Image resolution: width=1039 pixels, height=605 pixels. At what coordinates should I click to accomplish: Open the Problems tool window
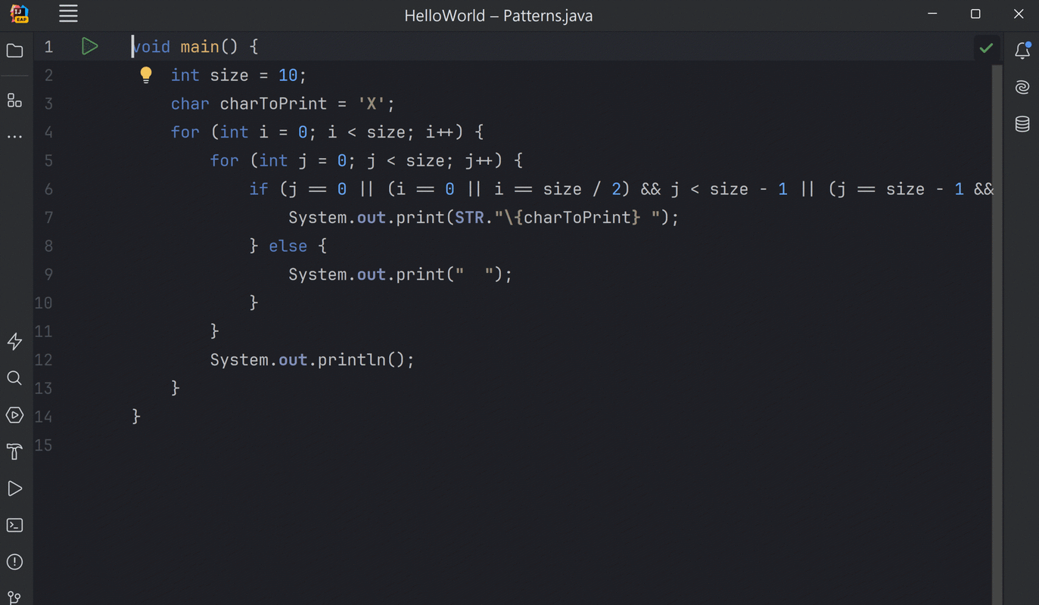[14, 562]
